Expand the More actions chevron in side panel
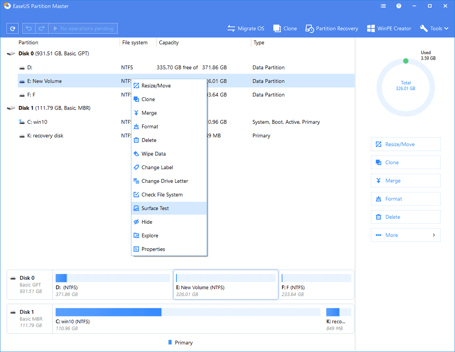This screenshot has width=455, height=352. [434, 235]
